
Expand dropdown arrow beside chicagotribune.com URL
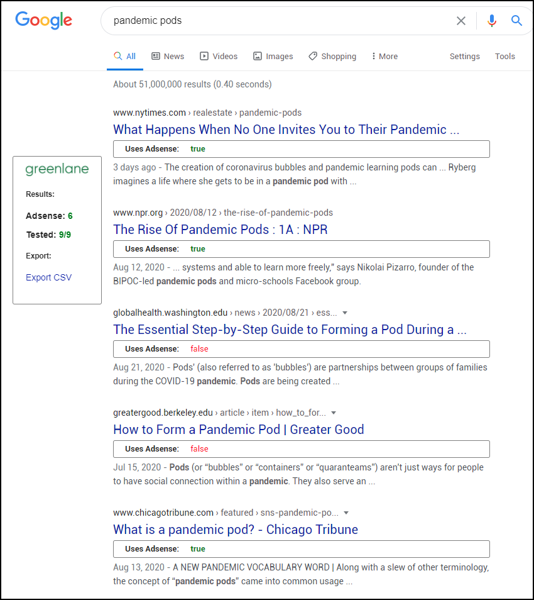(346, 513)
